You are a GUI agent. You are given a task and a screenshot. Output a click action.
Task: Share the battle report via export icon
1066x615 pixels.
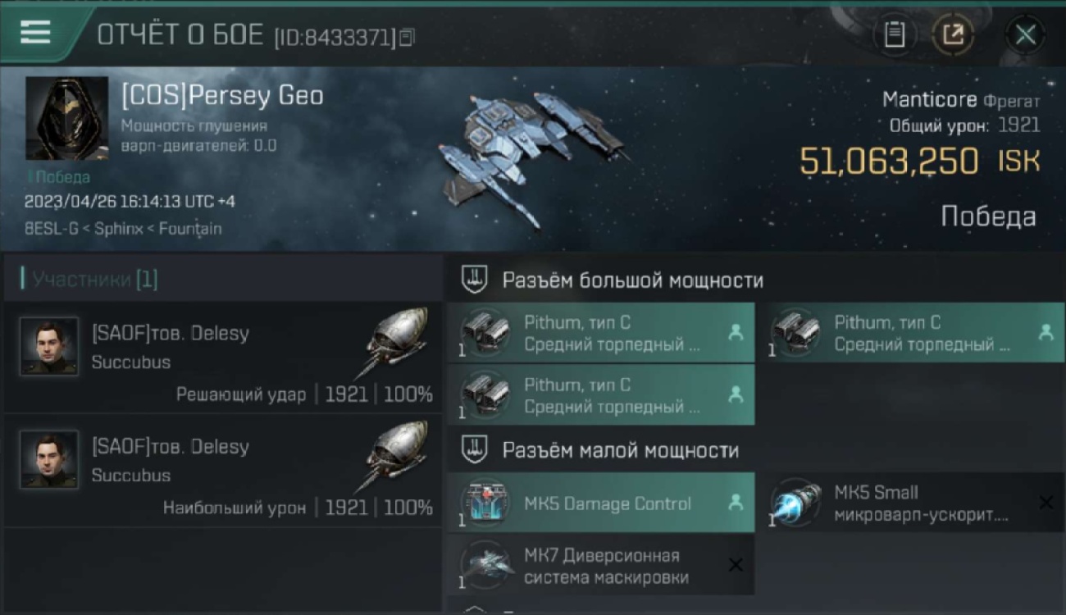[x=953, y=34]
